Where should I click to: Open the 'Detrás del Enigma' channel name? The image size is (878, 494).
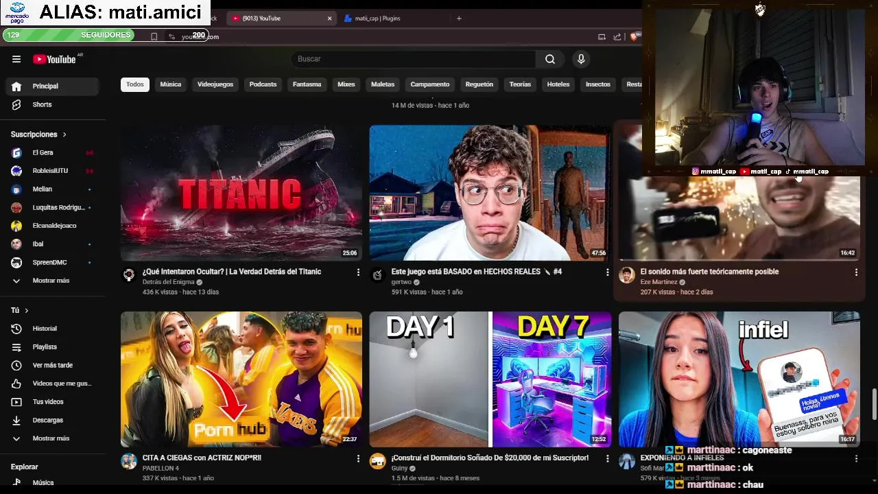click(169, 282)
